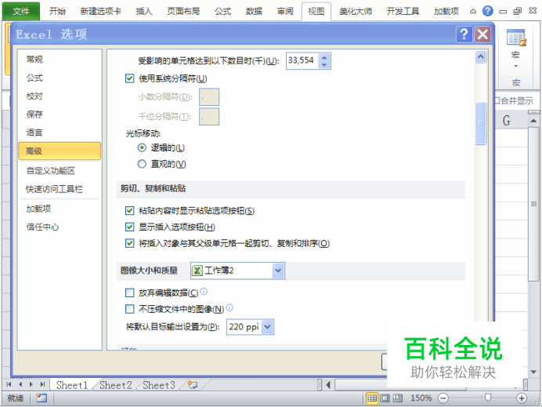Increase affected cells value spinner up
Viewport: 542px width, 407px height.
click(324, 57)
